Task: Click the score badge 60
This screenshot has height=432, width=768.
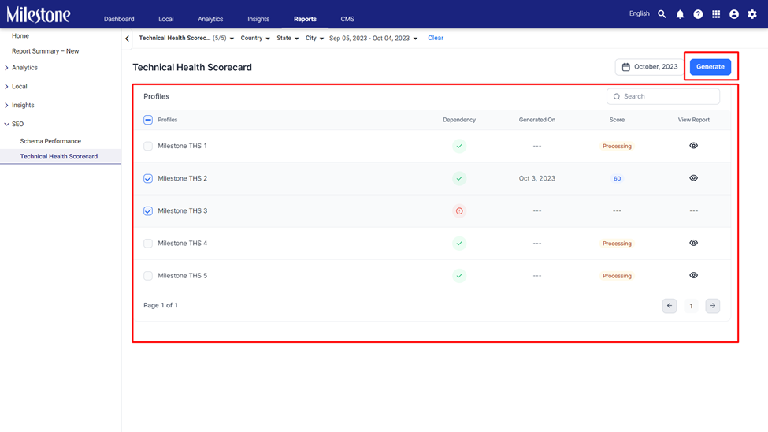Action: point(617,178)
